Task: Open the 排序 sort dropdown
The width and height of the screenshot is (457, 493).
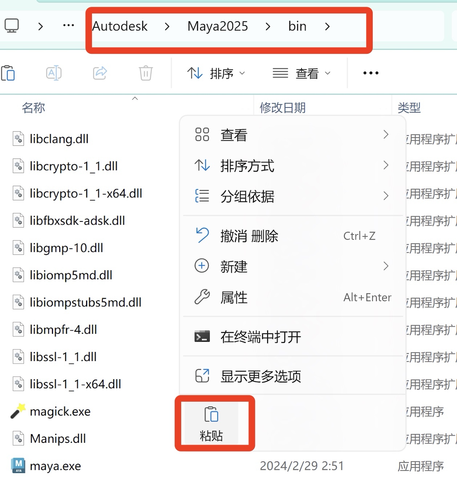Action: tap(216, 73)
